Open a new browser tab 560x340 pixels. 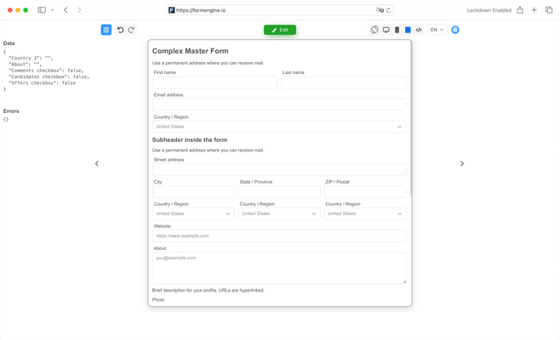click(534, 10)
